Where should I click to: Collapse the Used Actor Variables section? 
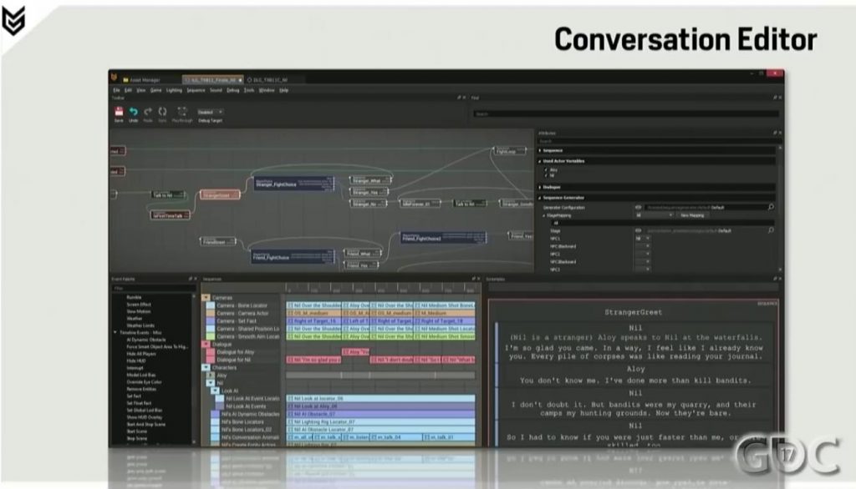(x=540, y=161)
